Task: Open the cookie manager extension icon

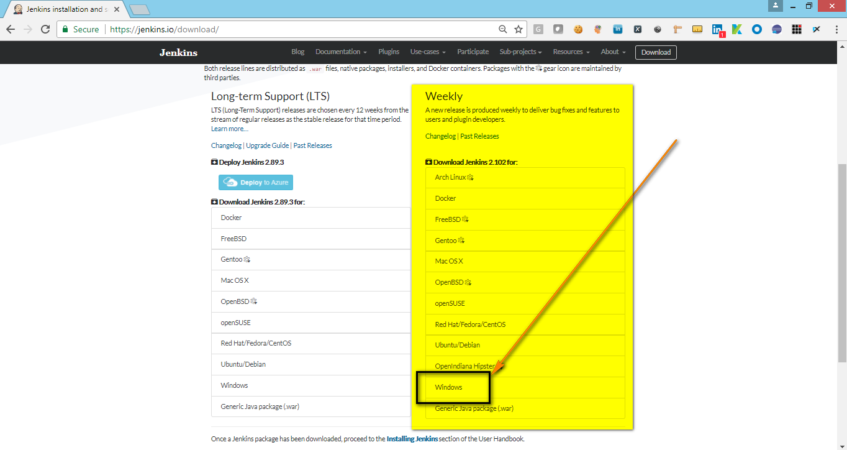Action: (x=579, y=29)
